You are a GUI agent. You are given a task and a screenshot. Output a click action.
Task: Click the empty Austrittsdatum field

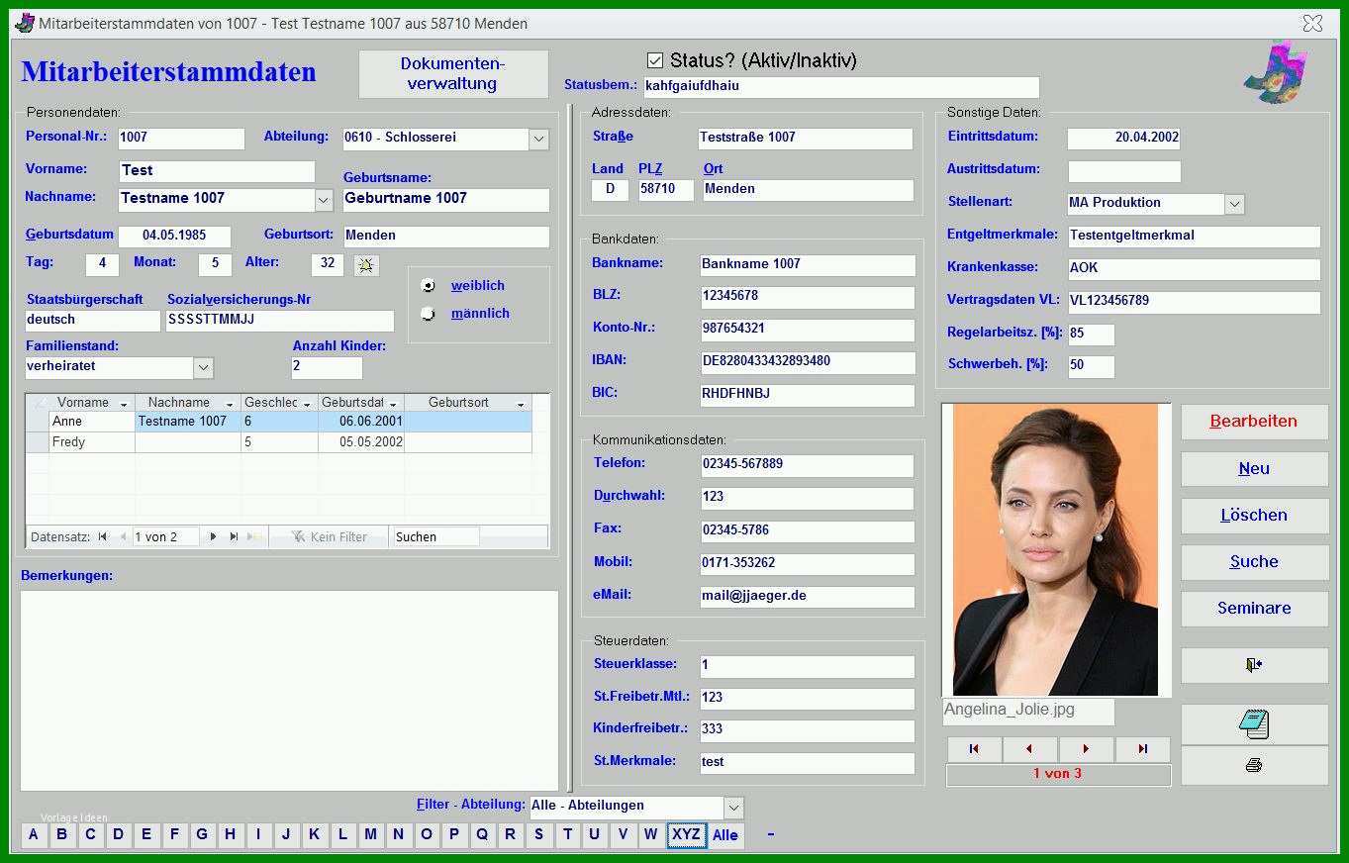pos(1123,171)
